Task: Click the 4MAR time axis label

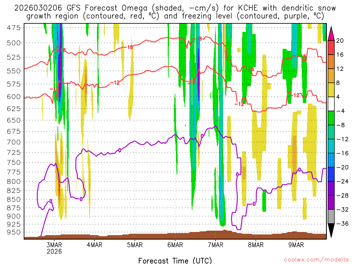Action: pos(95,245)
